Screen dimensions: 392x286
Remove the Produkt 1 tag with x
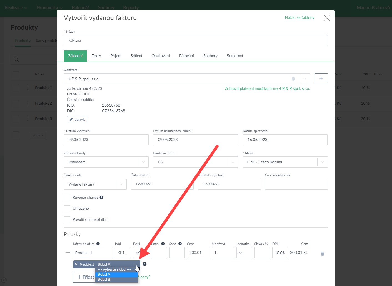76,264
